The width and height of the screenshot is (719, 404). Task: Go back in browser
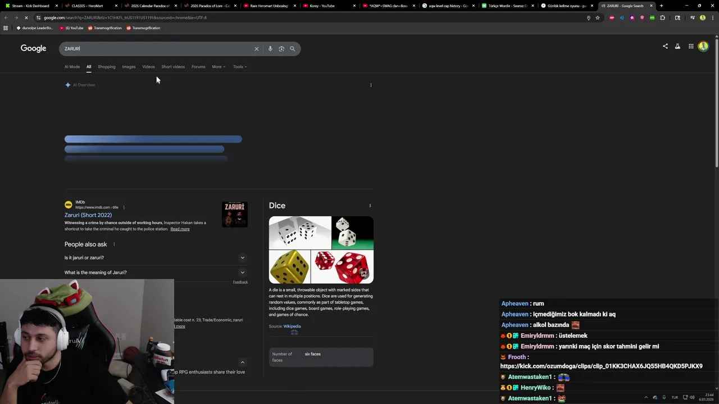pos(6,17)
